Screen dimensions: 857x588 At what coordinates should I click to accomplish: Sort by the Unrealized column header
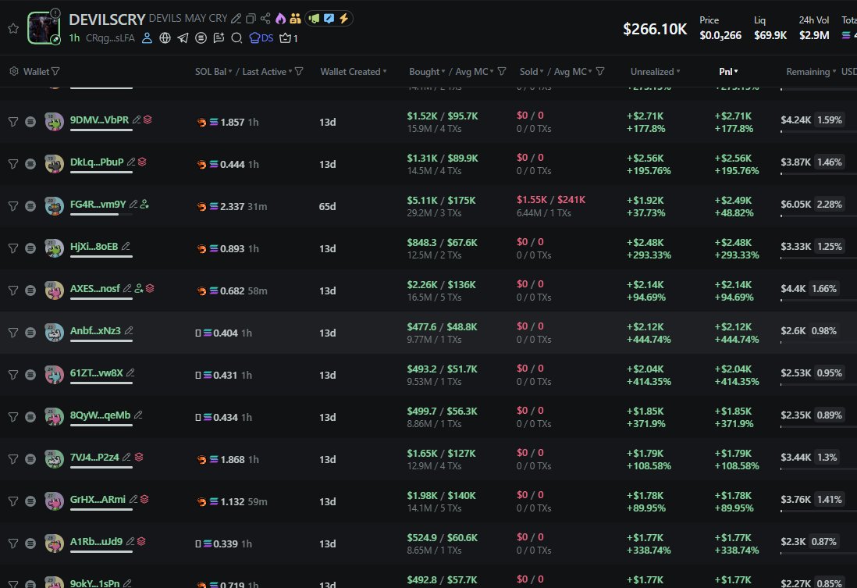click(x=655, y=72)
